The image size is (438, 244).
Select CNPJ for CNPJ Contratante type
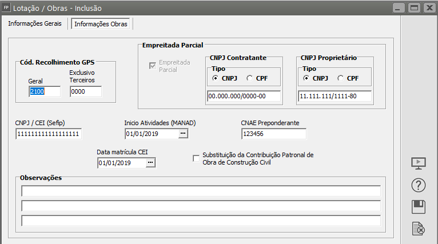215,78
